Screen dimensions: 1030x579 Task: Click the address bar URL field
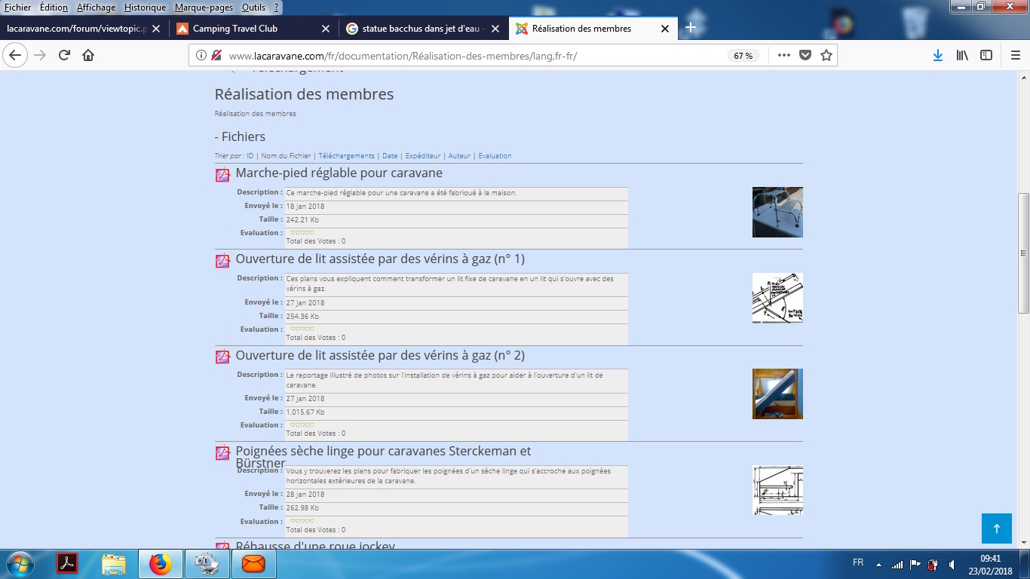point(452,56)
